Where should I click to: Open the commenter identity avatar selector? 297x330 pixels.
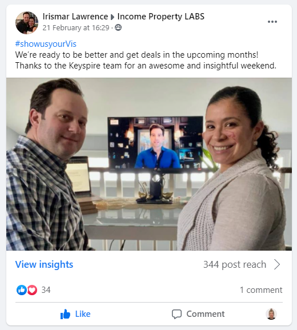pos(271,314)
